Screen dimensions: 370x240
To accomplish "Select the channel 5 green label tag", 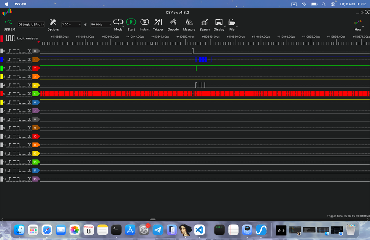I will pyautogui.click(x=36, y=94).
